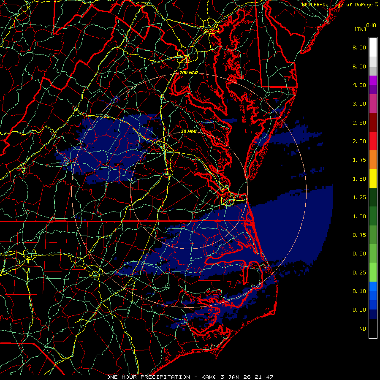Click the dark red swatch beside the 2.50 label
380x380 pixels.
tap(373, 122)
